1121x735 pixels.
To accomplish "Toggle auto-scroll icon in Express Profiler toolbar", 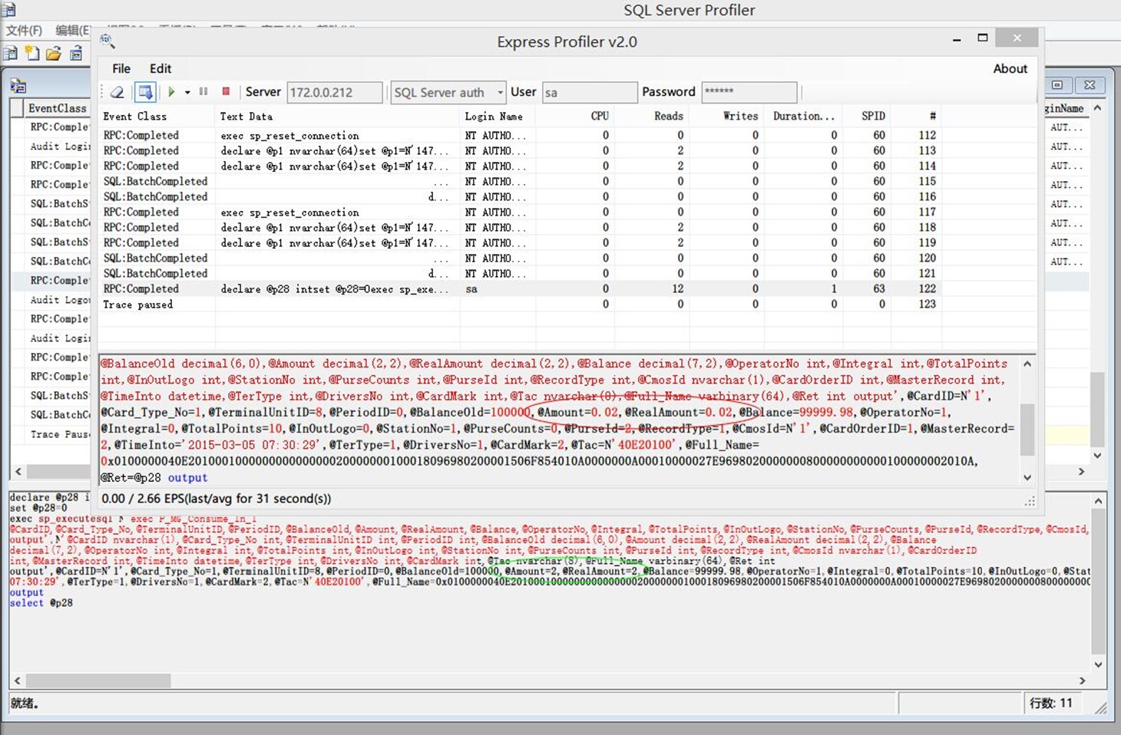I will coord(145,92).
